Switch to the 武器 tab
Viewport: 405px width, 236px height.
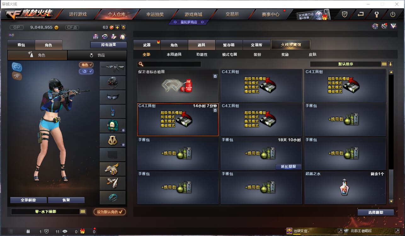(x=147, y=45)
